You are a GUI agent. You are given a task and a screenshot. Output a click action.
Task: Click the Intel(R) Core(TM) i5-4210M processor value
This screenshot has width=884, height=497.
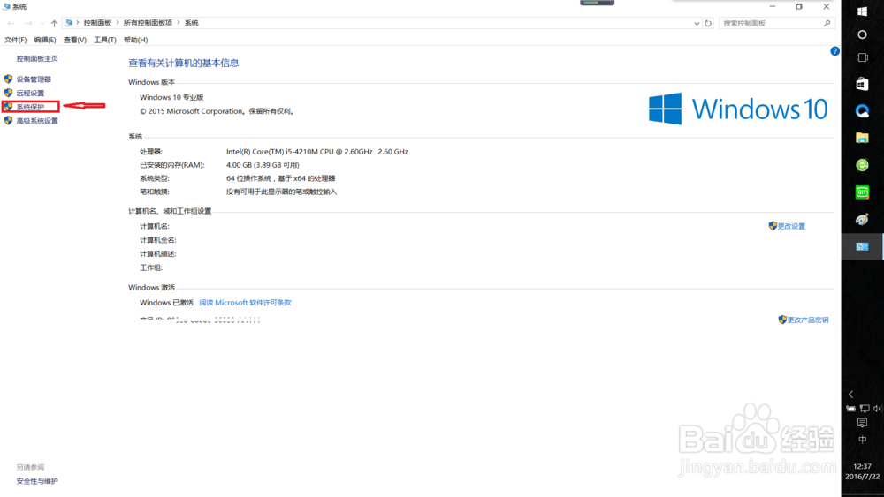pyautogui.click(x=316, y=152)
